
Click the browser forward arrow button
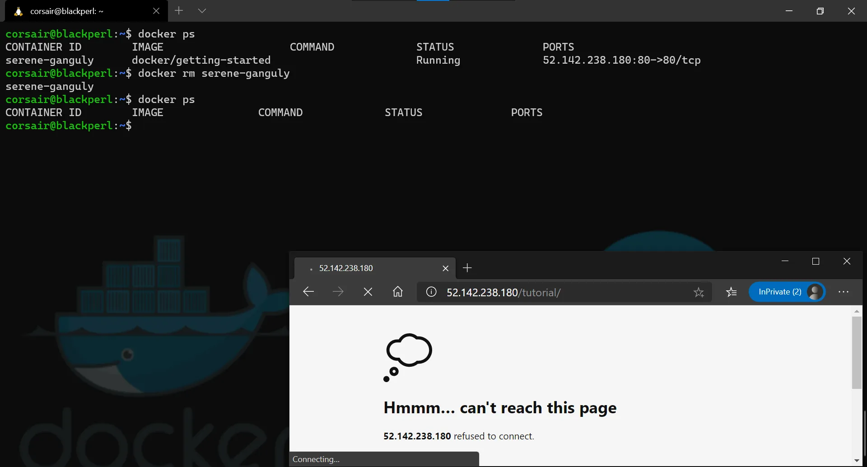(338, 292)
